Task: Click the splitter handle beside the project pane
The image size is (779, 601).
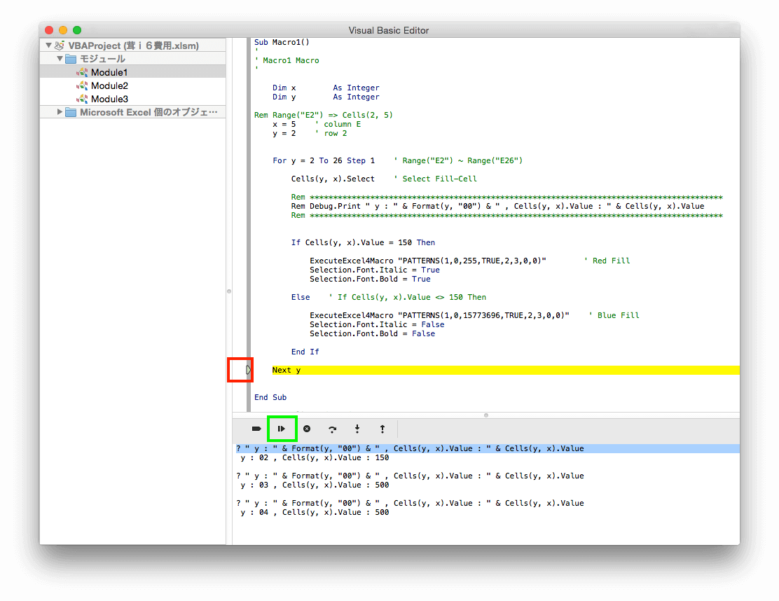Action: [x=229, y=291]
